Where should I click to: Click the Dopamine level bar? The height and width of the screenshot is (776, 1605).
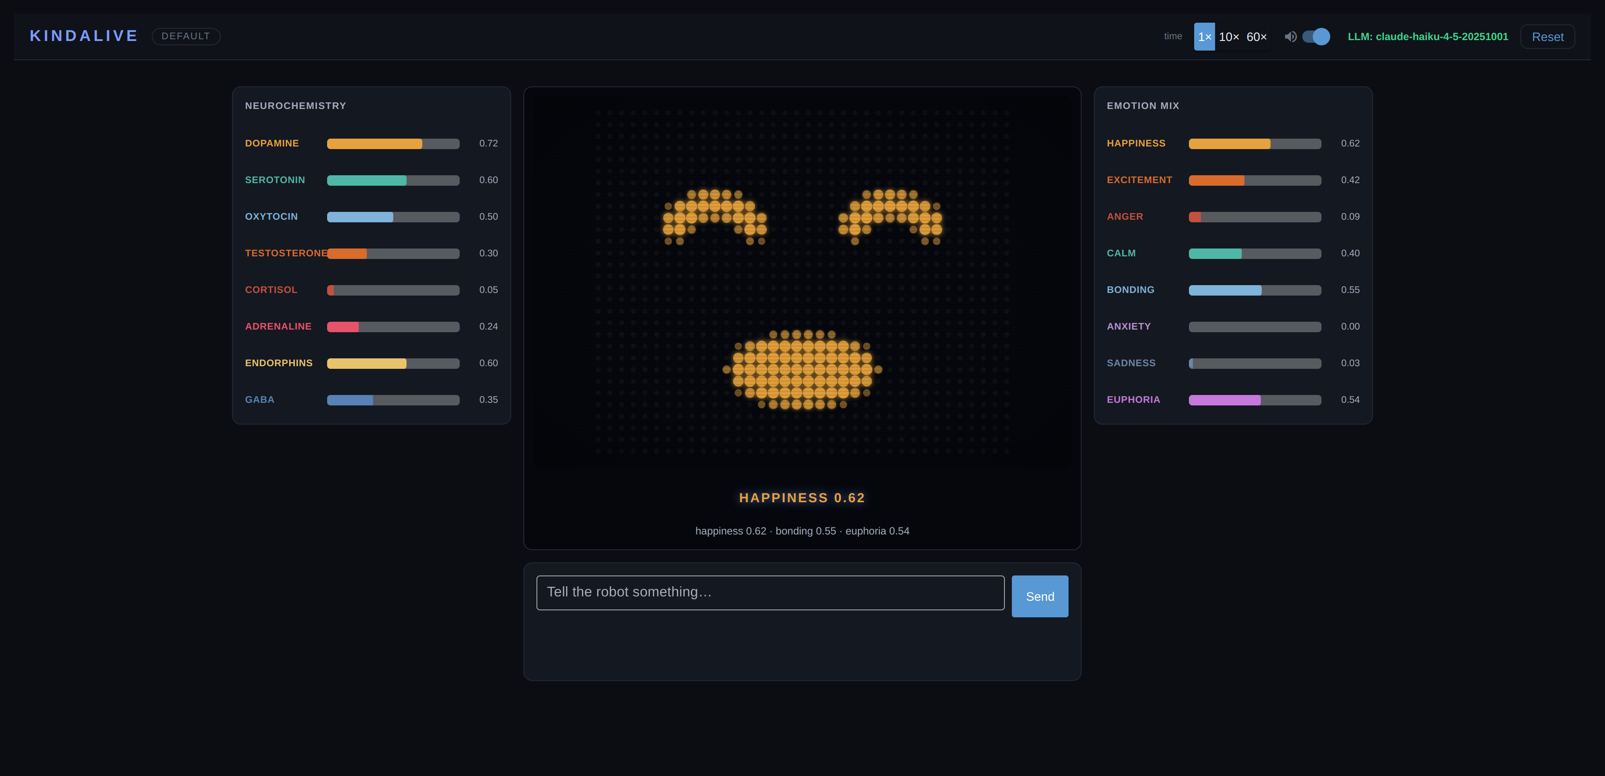393,144
